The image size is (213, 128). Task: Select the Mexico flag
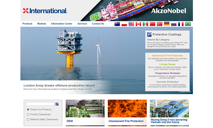point(145,24)
